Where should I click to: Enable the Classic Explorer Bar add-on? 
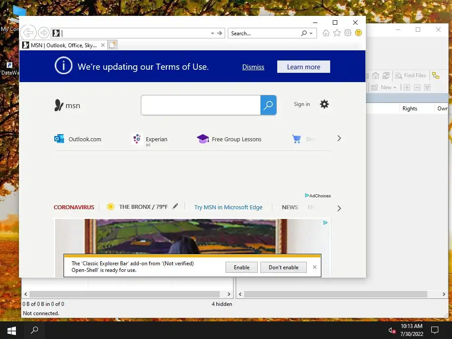(241, 267)
